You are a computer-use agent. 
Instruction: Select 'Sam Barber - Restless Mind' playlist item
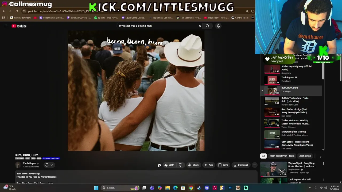pos(291,145)
